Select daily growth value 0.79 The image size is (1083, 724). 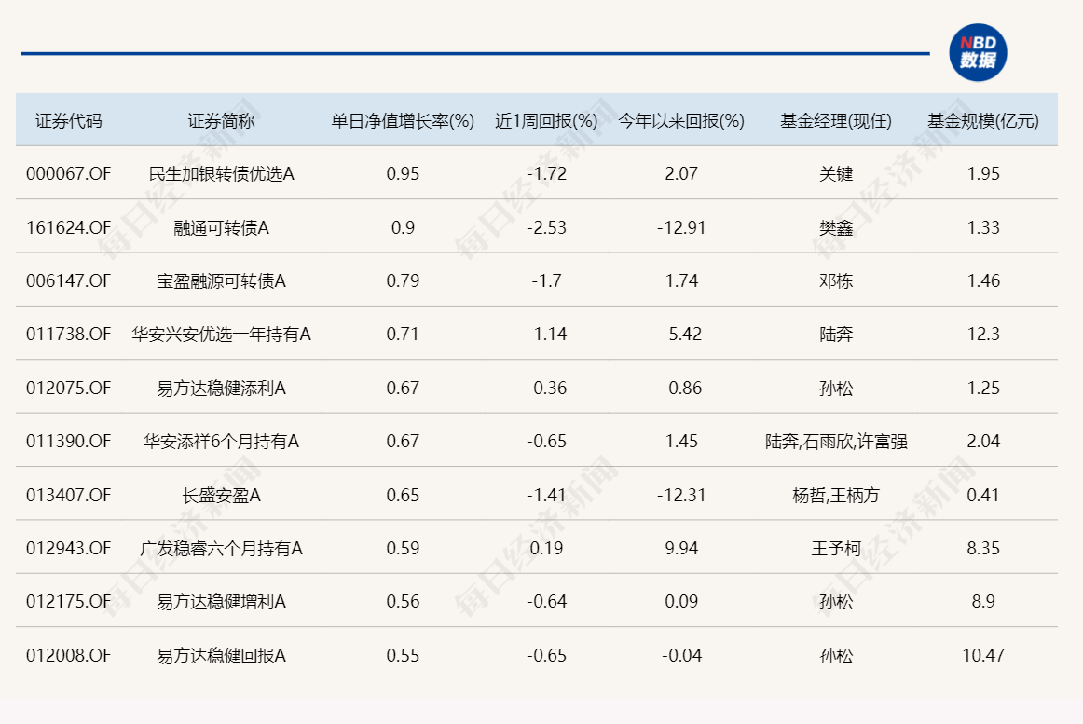point(403,280)
